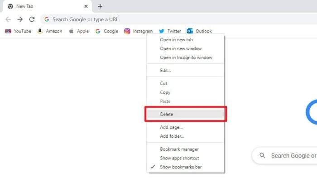The width and height of the screenshot is (317, 183).
Task: Open the YouTube bookmark
Action: tap(18, 31)
